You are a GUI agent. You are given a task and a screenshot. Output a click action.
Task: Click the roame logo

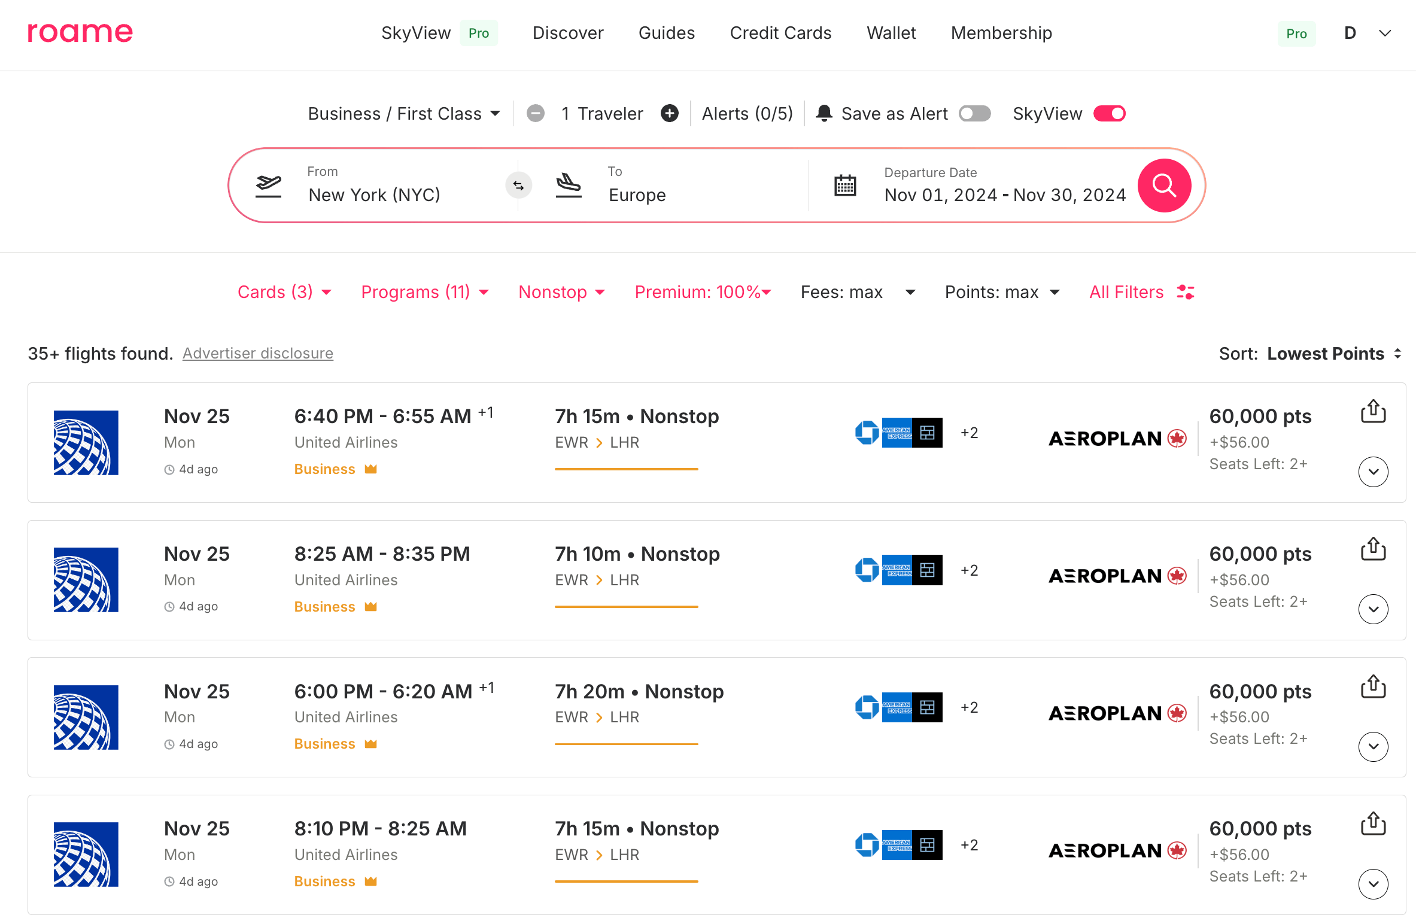(x=80, y=32)
